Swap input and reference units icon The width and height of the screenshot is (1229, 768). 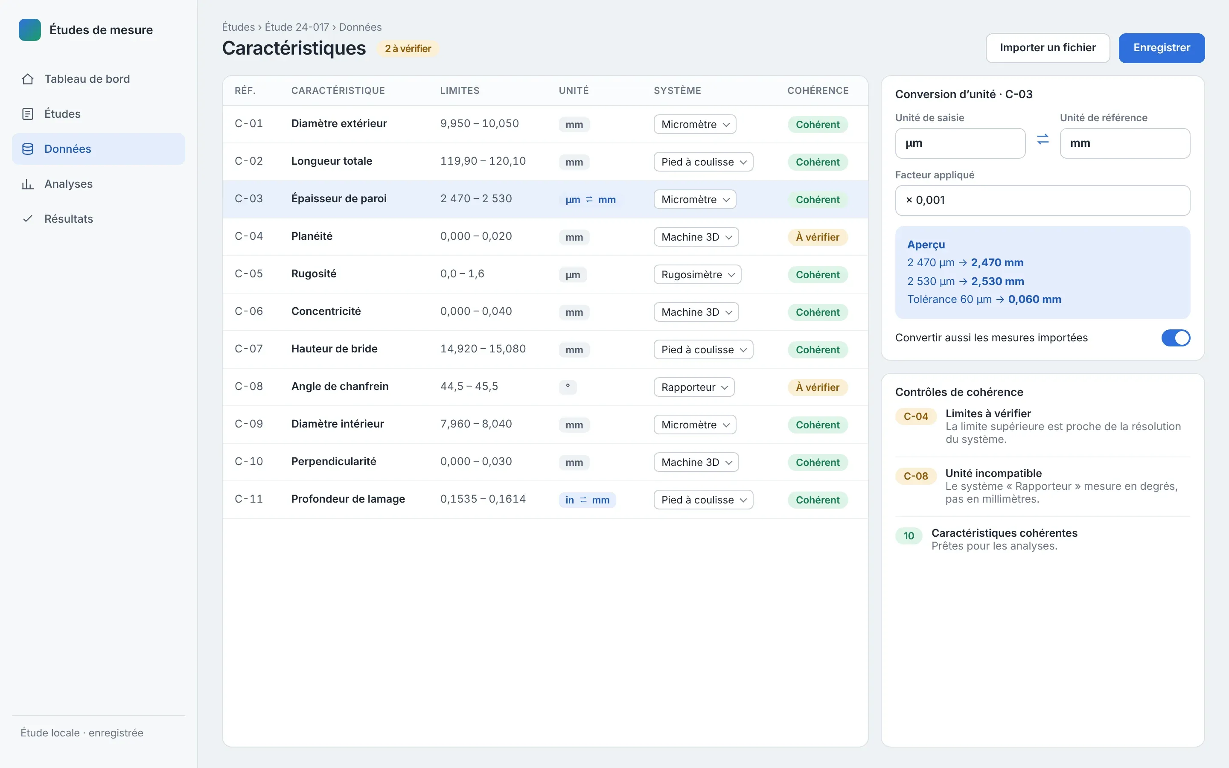point(1043,139)
